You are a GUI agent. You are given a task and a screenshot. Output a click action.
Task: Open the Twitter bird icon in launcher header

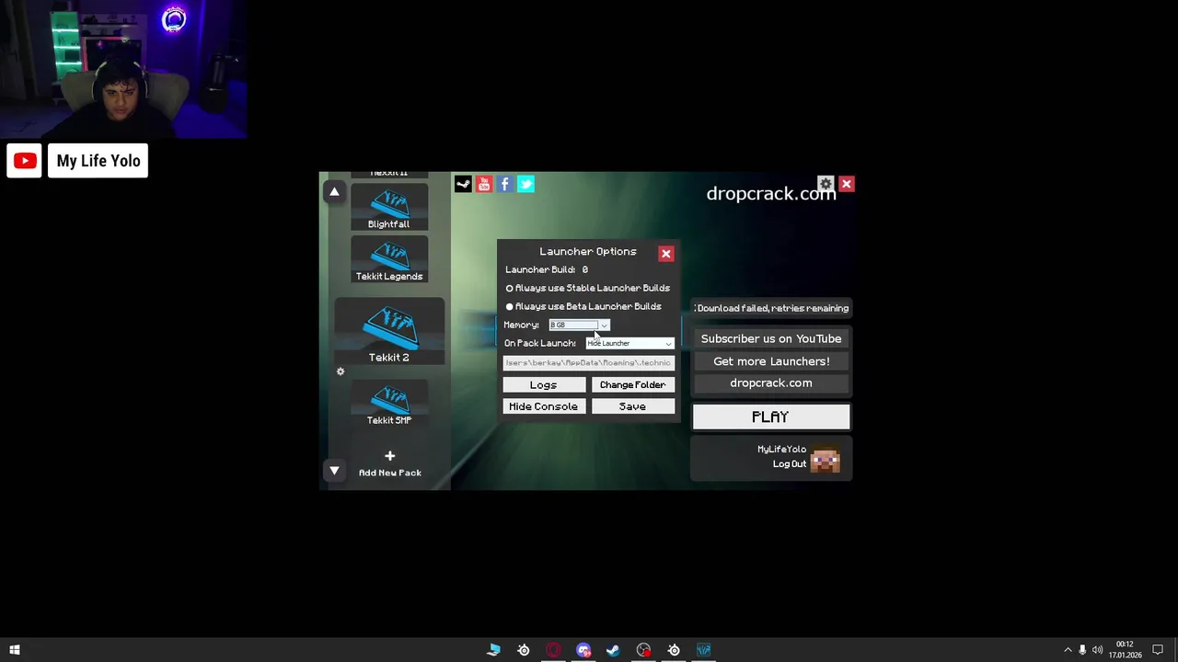(x=525, y=184)
